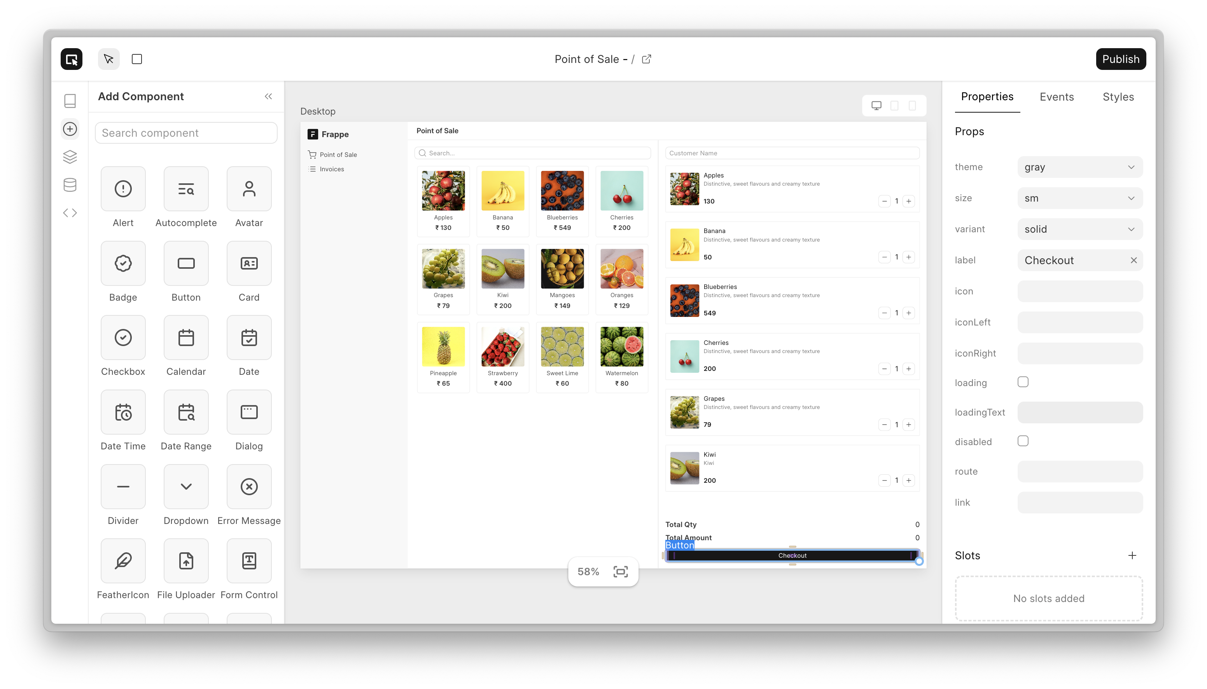Increase Apples quantity with plus stepper

point(909,201)
